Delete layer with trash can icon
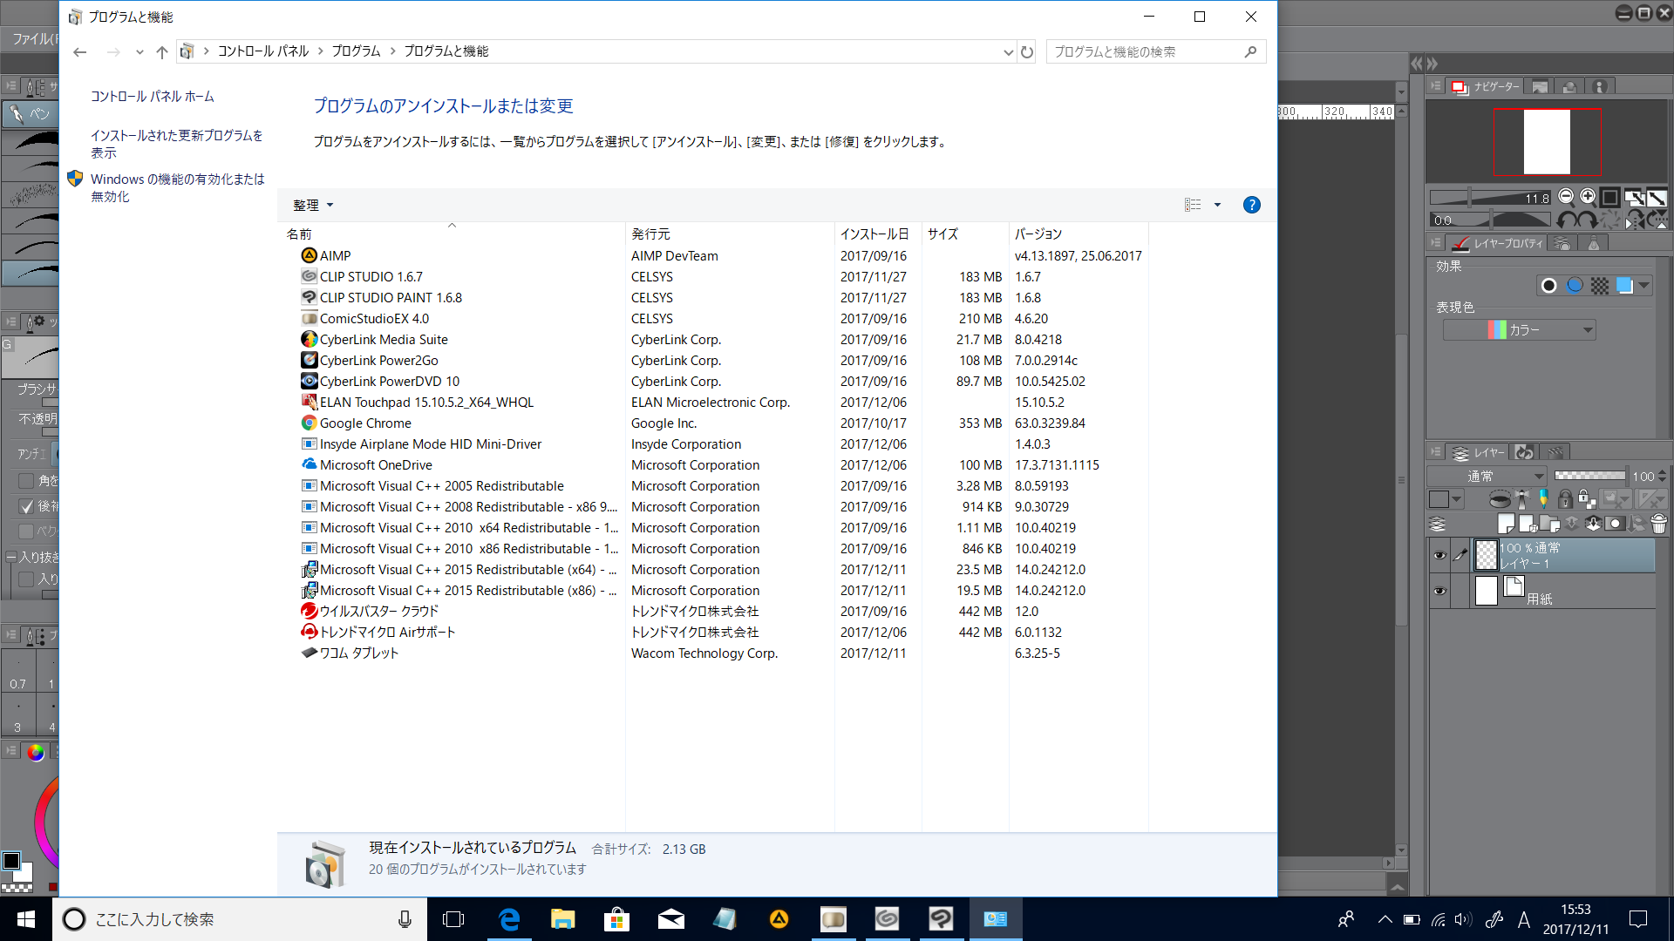The height and width of the screenshot is (941, 1674). [x=1658, y=524]
